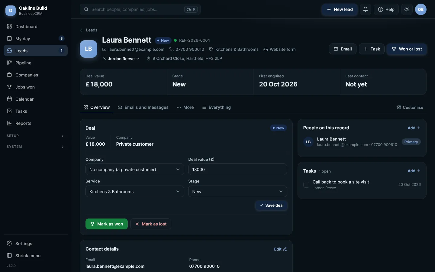Screen dimensions: 435x272
Task: Go to Dashboard in the sidebar
Action: [36, 27]
